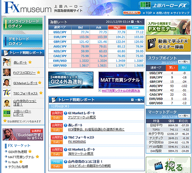Click the red High column header
The height and width of the screenshot is (173, 192).
[117, 27]
